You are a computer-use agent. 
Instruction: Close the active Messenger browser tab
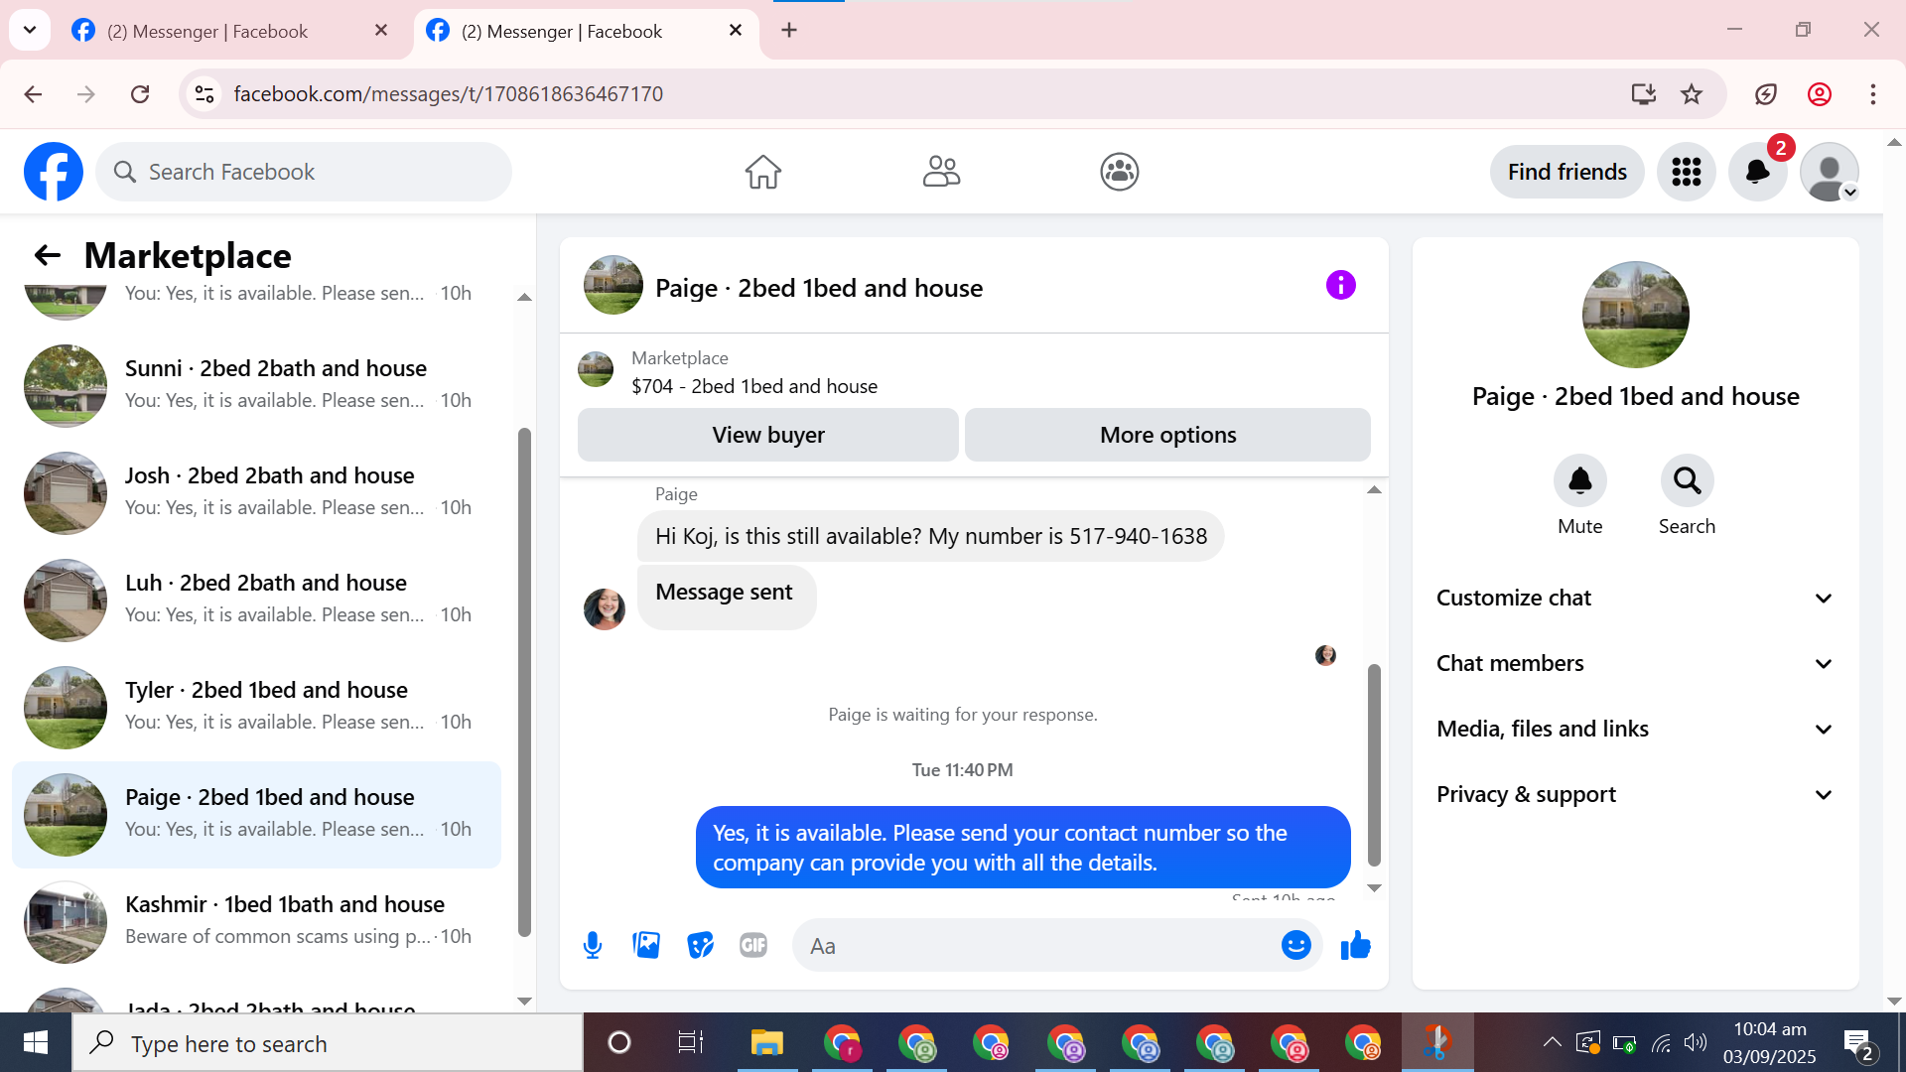click(736, 31)
